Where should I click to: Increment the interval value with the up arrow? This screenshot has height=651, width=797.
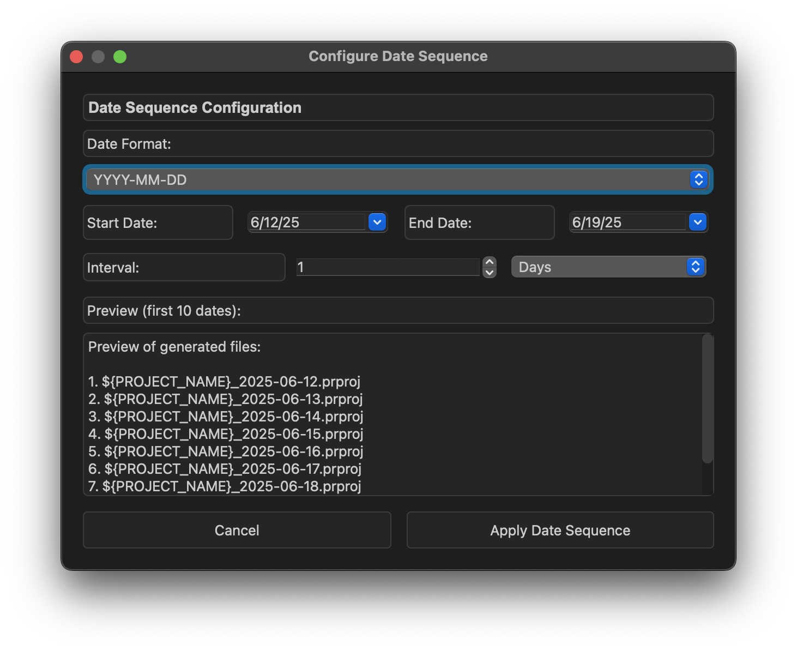(489, 262)
